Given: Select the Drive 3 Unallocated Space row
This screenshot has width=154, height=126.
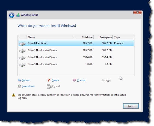Looking at the screenshot, I should 76,64.
